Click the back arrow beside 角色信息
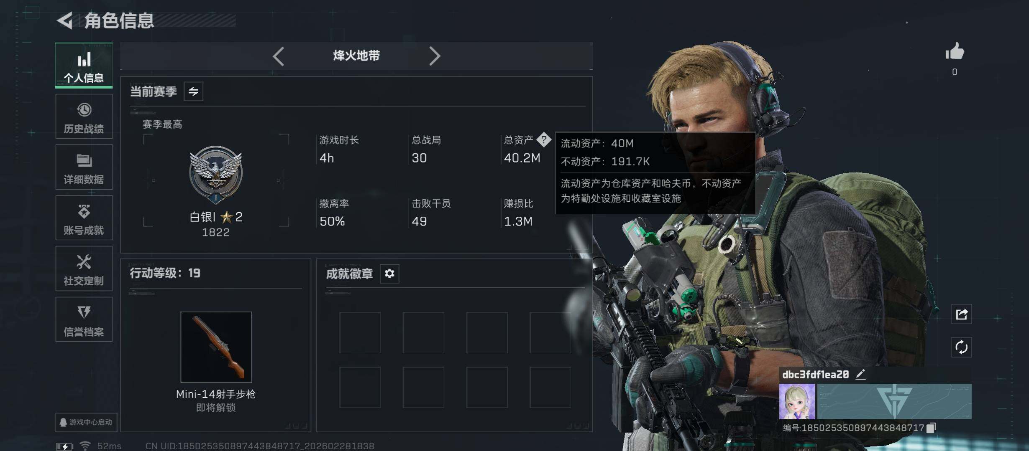The image size is (1029, 451). click(65, 20)
